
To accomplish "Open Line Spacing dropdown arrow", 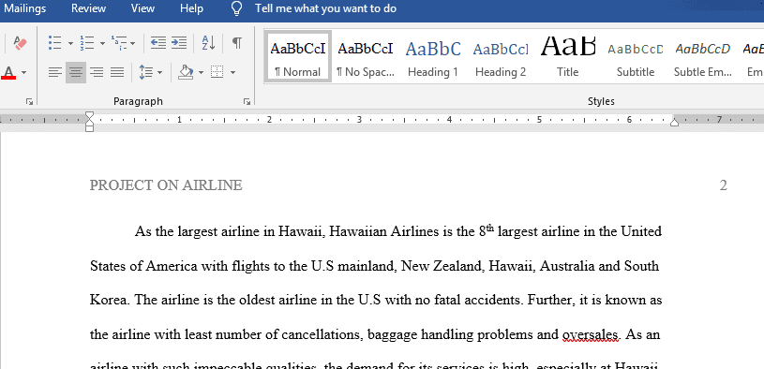I will pyautogui.click(x=159, y=72).
